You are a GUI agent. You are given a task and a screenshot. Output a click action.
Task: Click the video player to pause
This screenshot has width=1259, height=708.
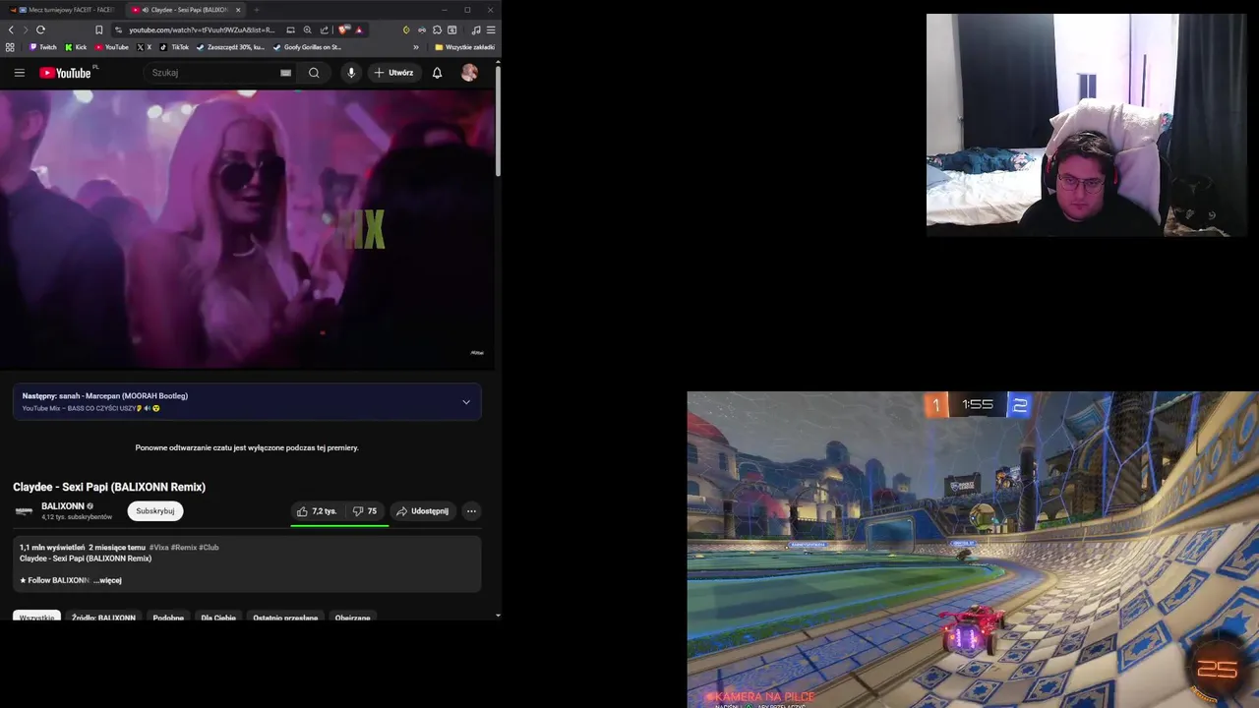click(x=246, y=229)
